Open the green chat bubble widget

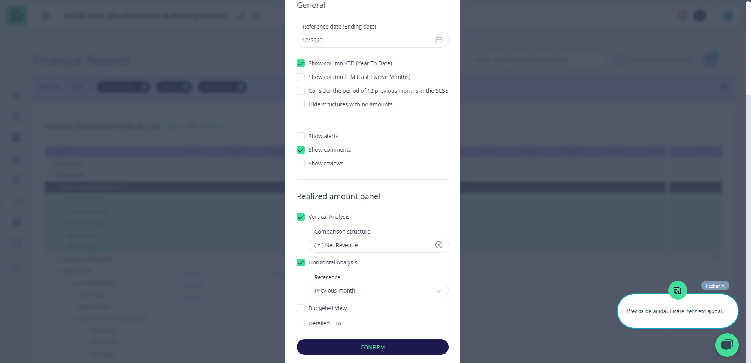pos(727,345)
